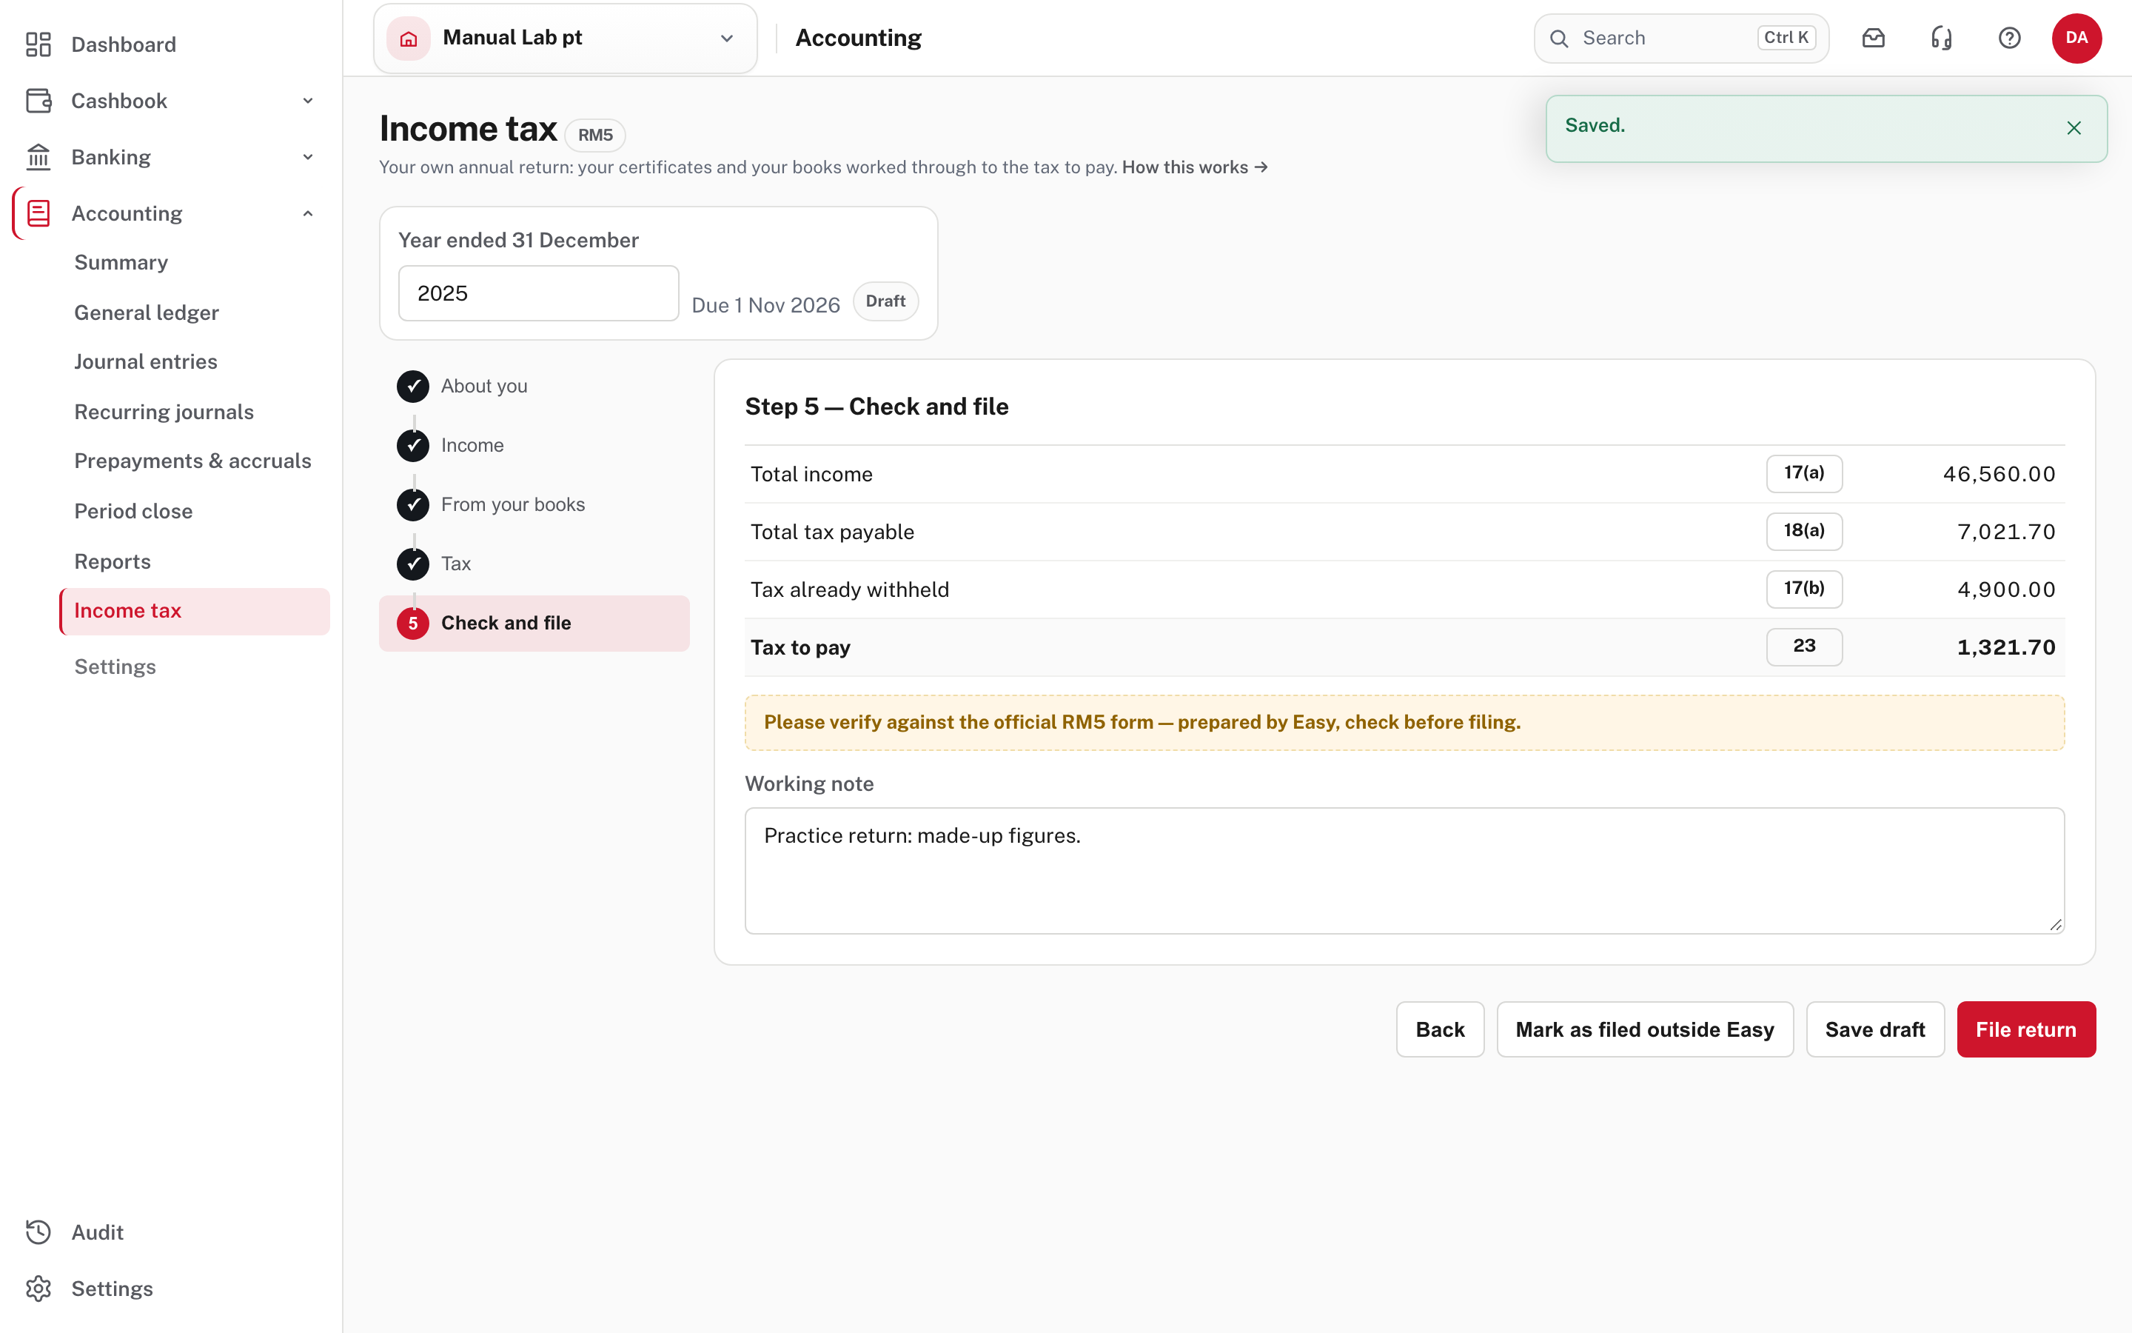Image resolution: width=2132 pixels, height=1333 pixels.
Task: Click the File return button
Action: tap(2026, 1029)
